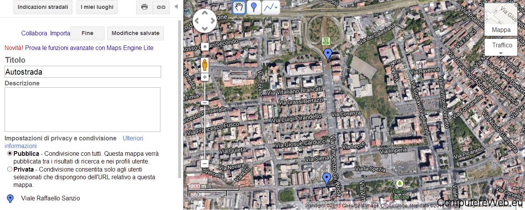Click the Descrizione text area
The image size is (525, 210).
82,110
